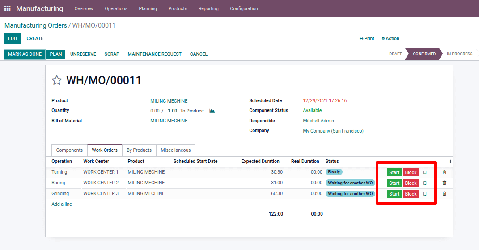Go back to Manufacturing Orders breadcrumb

click(x=36, y=25)
